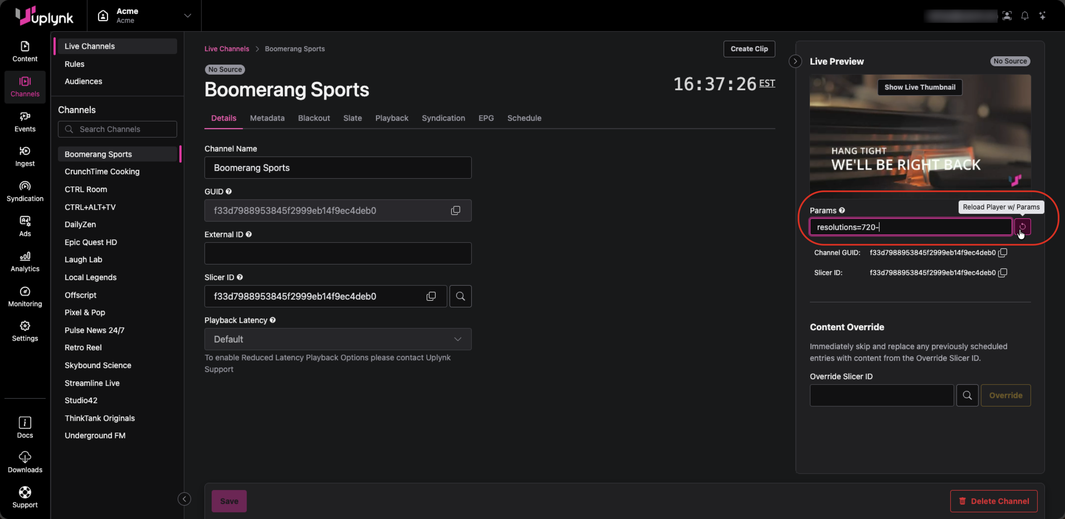Screen dimensions: 1065x519
Task: Copy the Slicer ID field value
Action: 431,296
